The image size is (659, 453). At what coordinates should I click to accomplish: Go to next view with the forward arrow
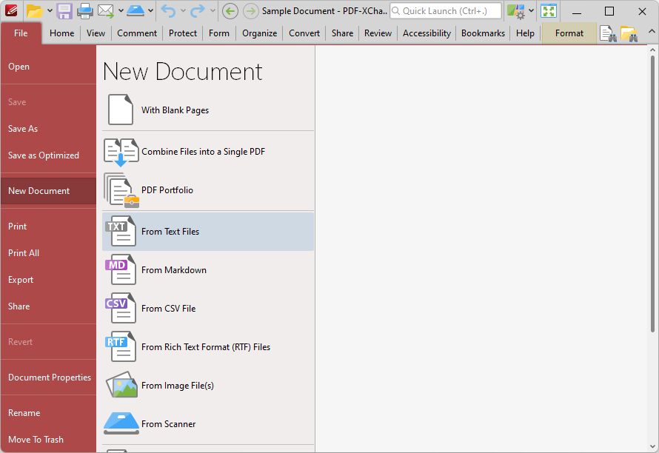(x=251, y=11)
